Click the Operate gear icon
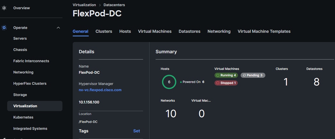 [4, 28]
